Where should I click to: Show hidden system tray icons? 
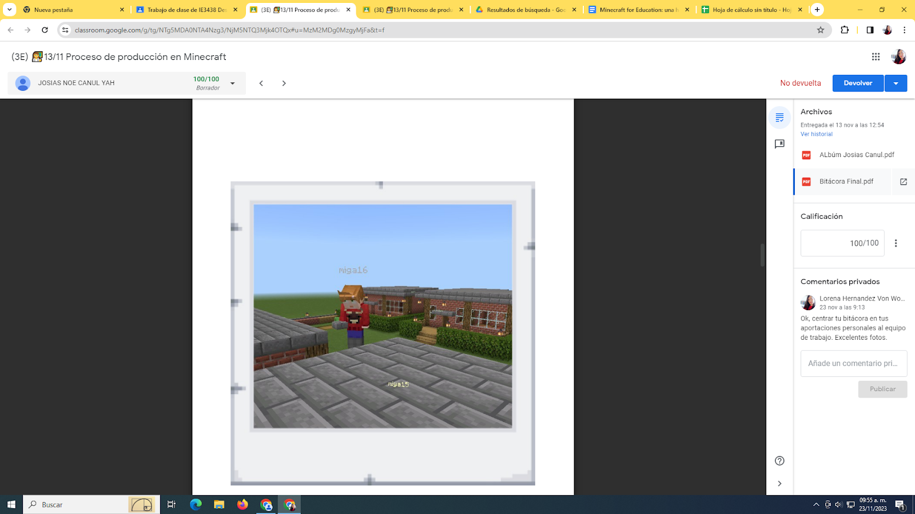816,505
